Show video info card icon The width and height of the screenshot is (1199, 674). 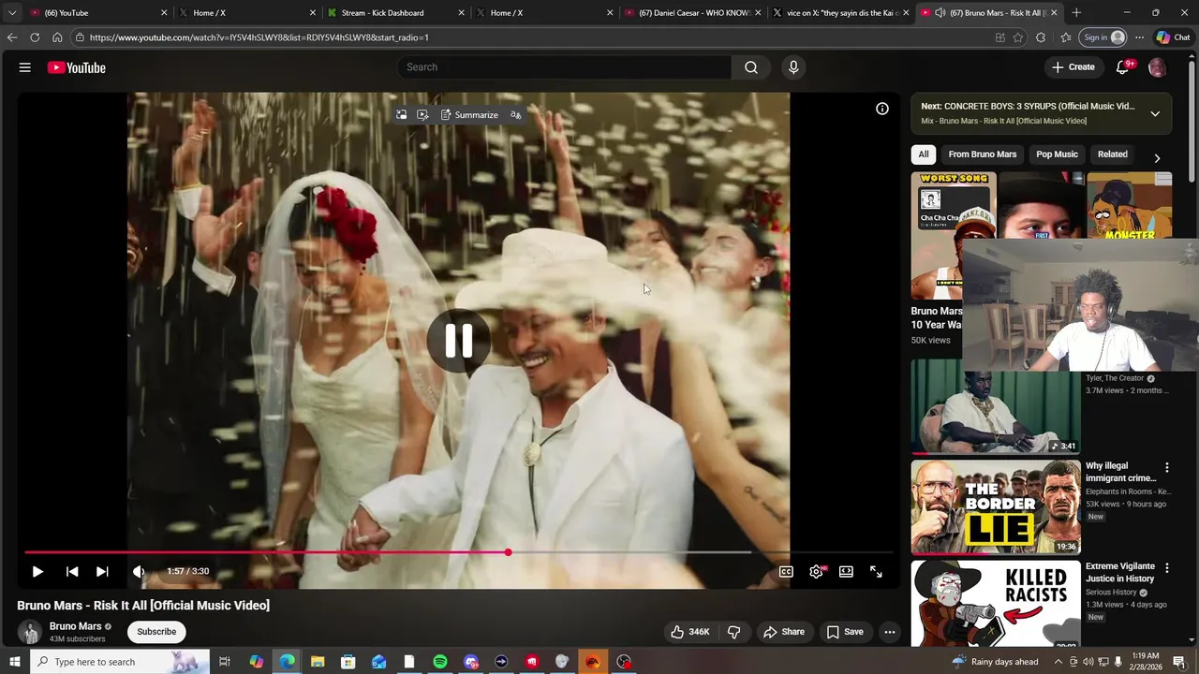(x=882, y=110)
